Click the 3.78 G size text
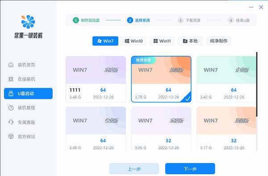Viewport: 268px width, 176px height. (141, 97)
